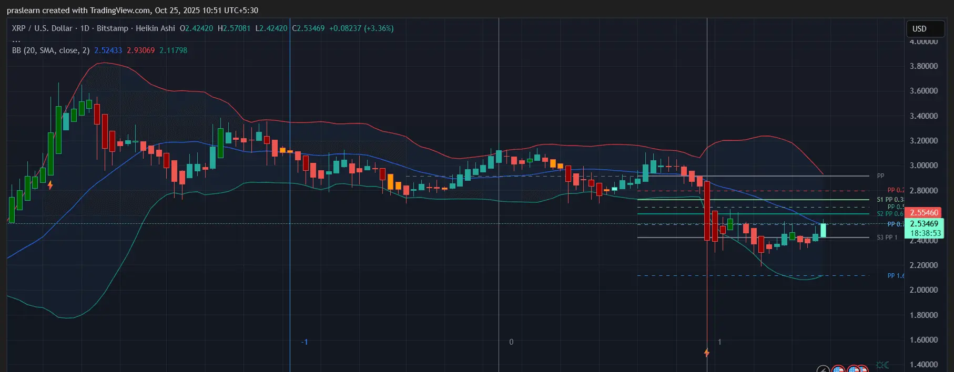
Task: Collapse the legend via the three-dots toggle
Action: (x=16, y=40)
